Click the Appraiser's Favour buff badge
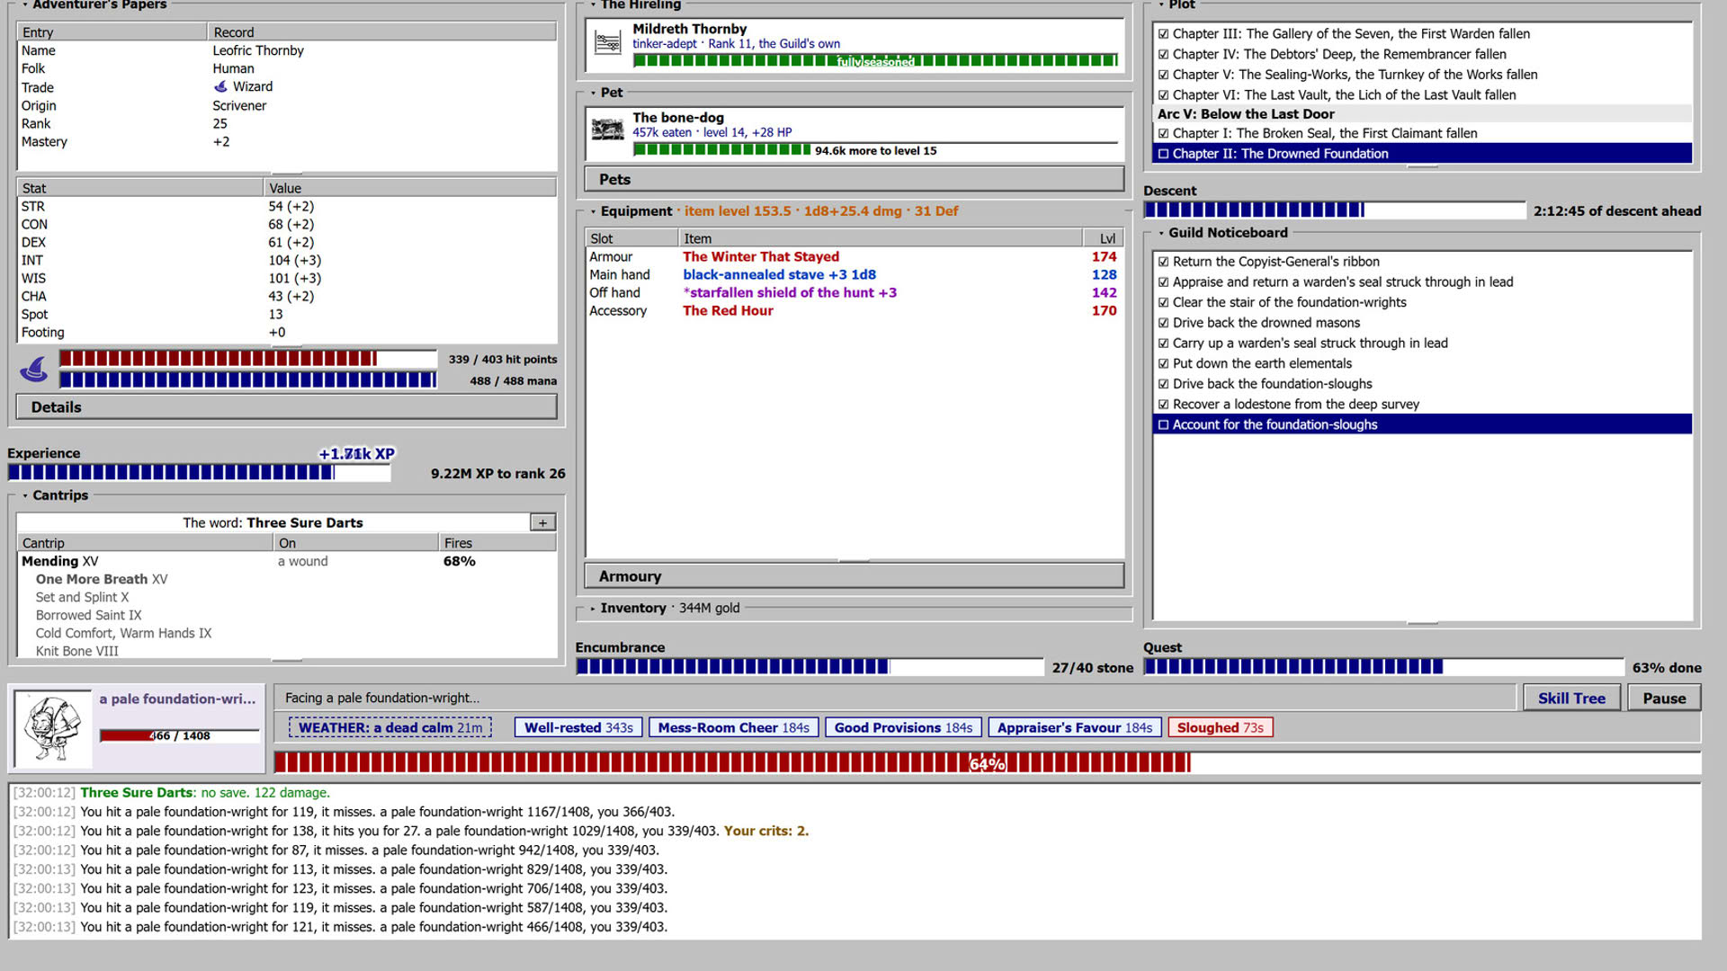 click(x=1075, y=727)
